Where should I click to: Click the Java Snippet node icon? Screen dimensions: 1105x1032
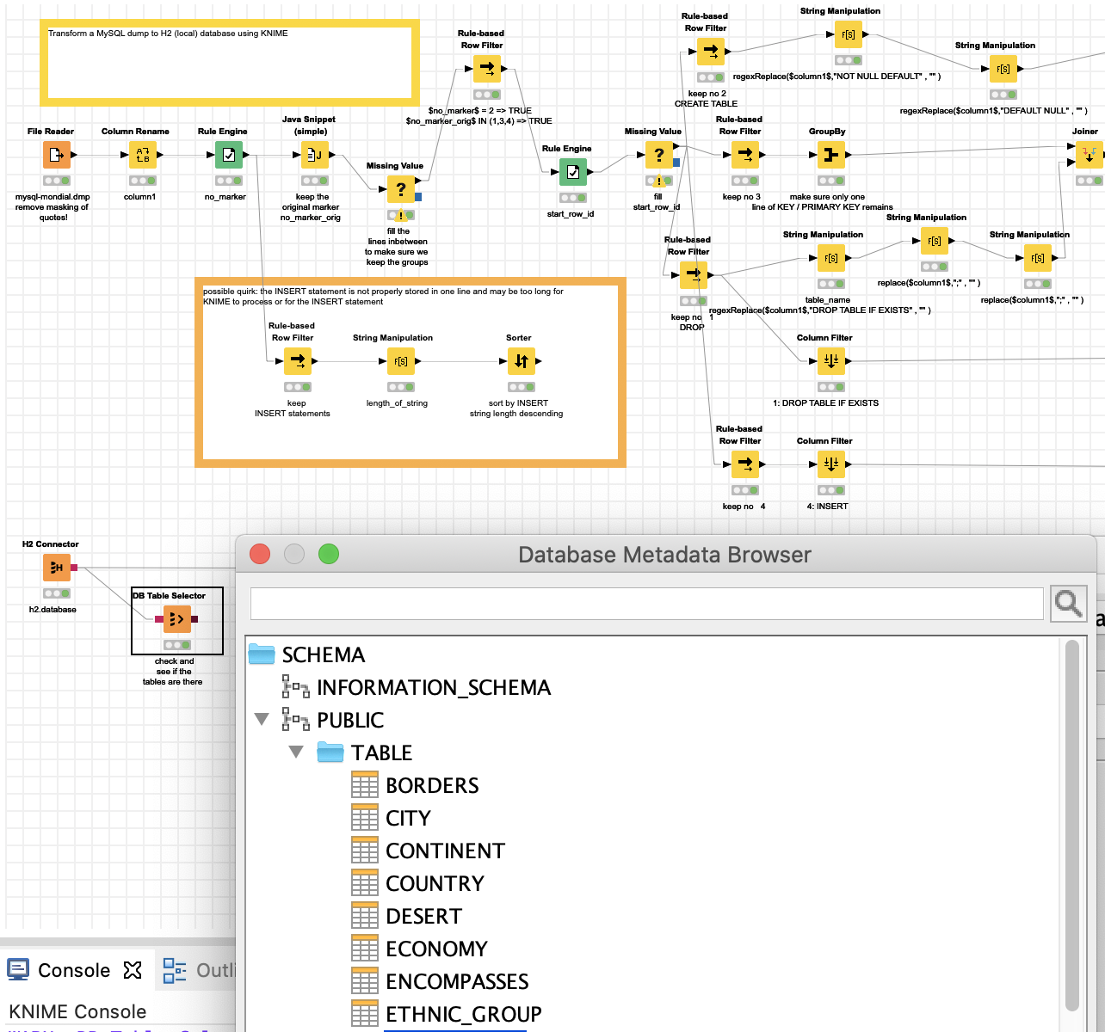[x=314, y=155]
